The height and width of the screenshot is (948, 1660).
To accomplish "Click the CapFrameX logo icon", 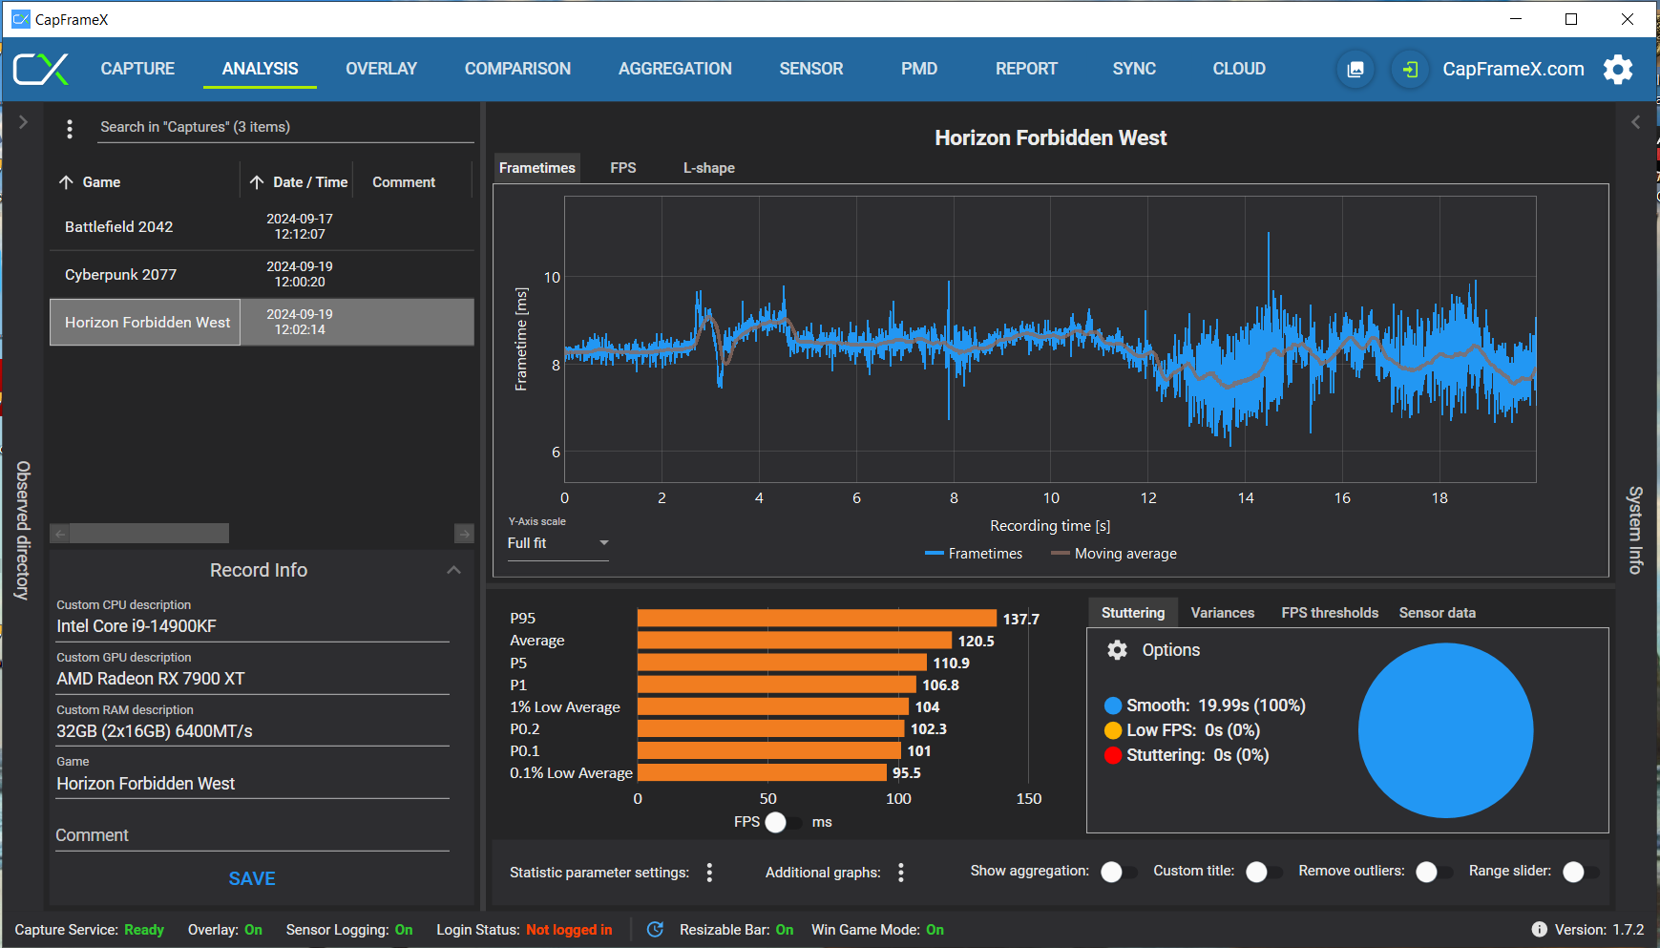I will coord(40,69).
